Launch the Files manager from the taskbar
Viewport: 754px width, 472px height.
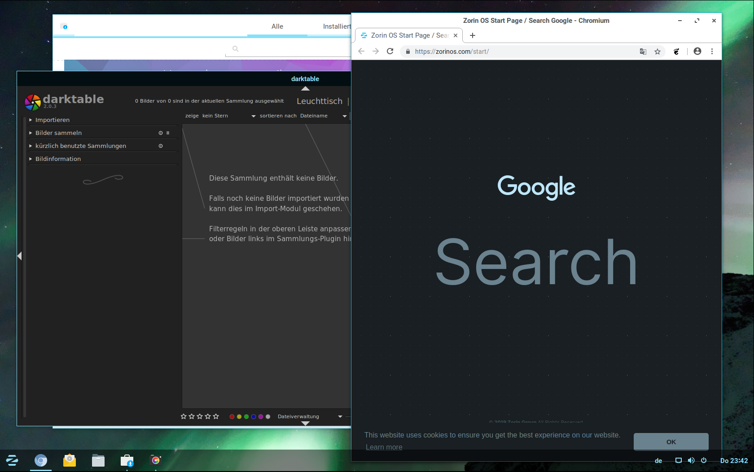(x=98, y=460)
